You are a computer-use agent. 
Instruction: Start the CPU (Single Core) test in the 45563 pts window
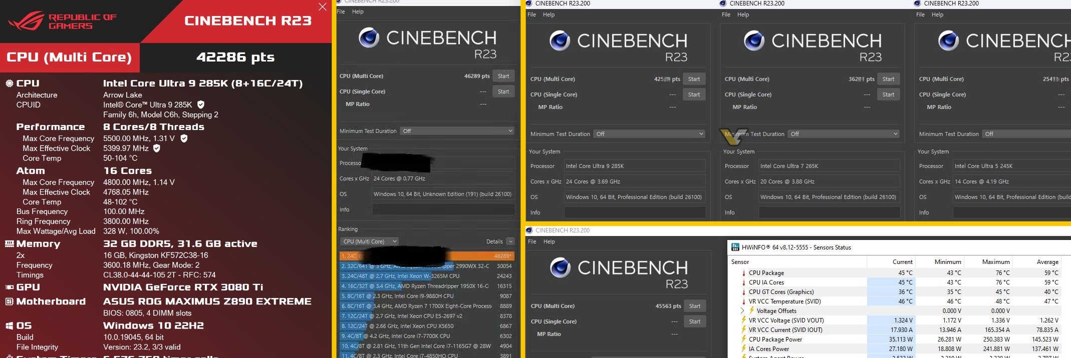tap(695, 321)
